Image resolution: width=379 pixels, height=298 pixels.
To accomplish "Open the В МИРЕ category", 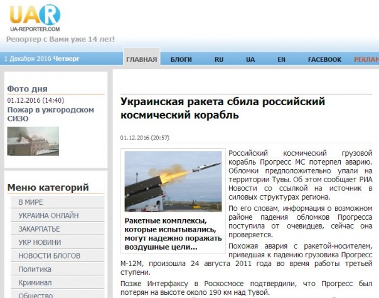I will [x=30, y=202].
